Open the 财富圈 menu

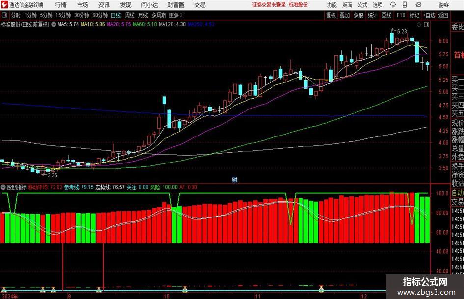point(176,5)
